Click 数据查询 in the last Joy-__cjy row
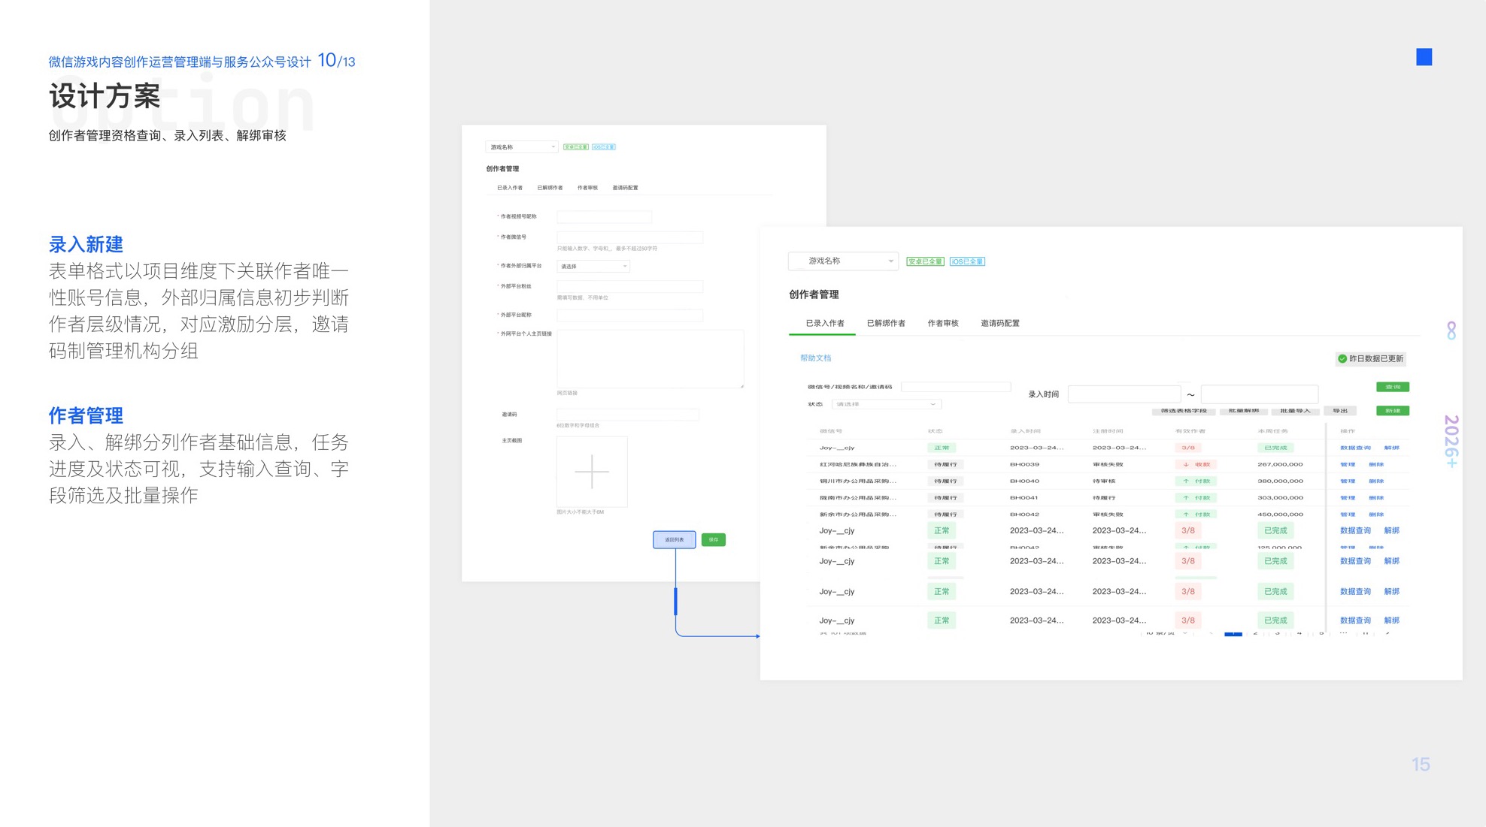The image size is (1486, 827). click(x=1355, y=620)
